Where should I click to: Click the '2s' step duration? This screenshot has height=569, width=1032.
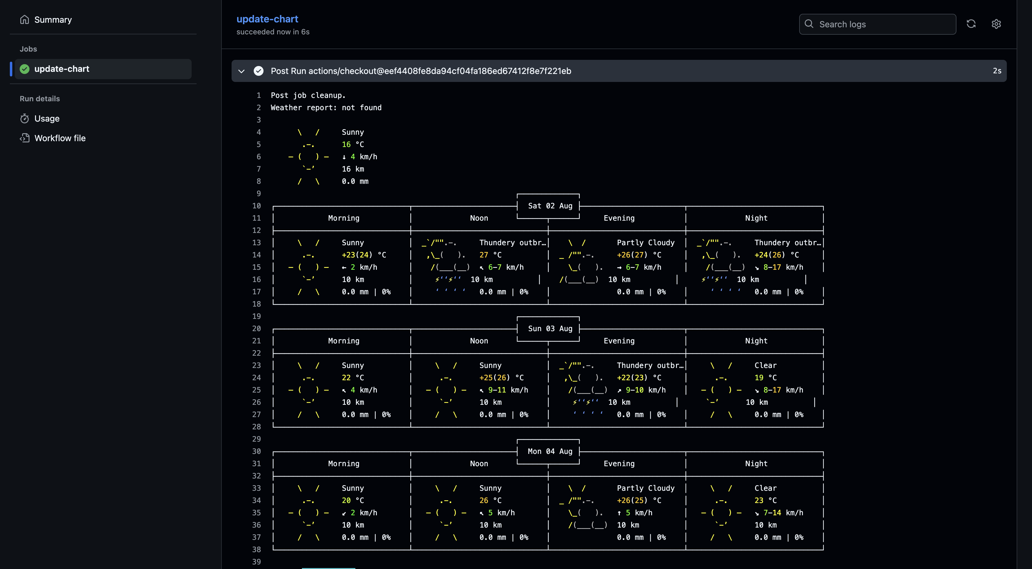click(997, 71)
